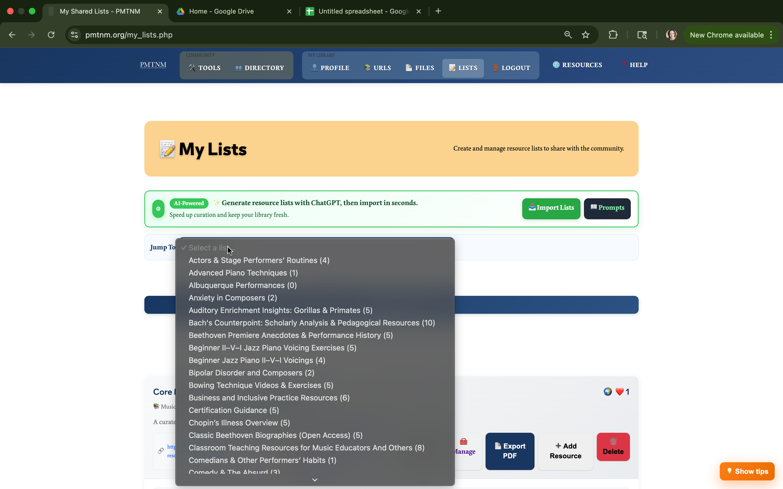Pick Certification Guidance (5) in dropdown
The height and width of the screenshot is (489, 783).
pyautogui.click(x=234, y=410)
